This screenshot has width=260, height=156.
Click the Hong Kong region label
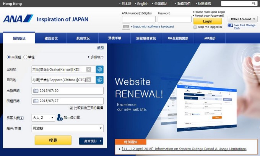pos(12,4)
